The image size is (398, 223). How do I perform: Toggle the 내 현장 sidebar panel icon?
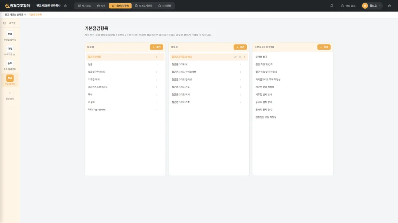pos(5,23)
